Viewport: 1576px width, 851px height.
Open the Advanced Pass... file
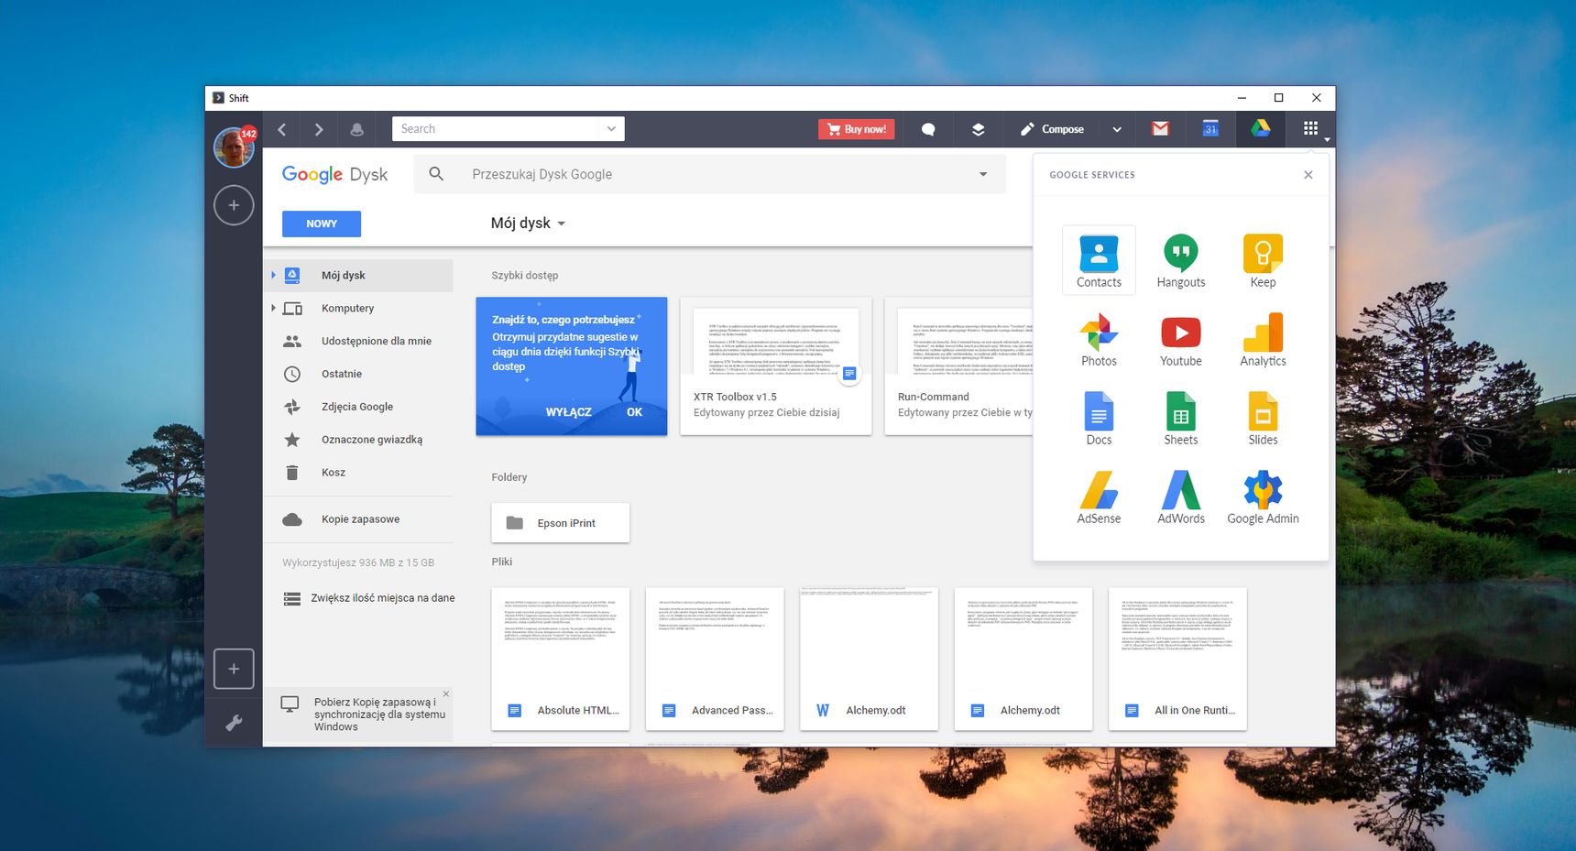pyautogui.click(x=715, y=659)
